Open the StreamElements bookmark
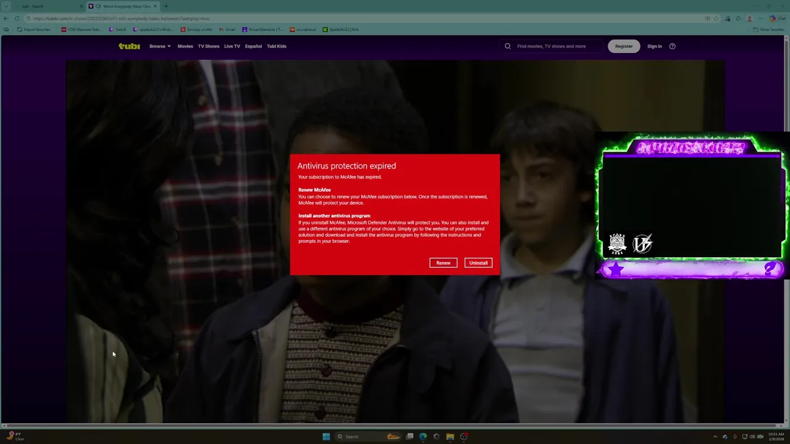 [x=262, y=29]
